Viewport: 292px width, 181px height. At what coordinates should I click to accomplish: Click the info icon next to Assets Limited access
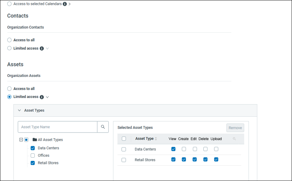click(x=42, y=97)
